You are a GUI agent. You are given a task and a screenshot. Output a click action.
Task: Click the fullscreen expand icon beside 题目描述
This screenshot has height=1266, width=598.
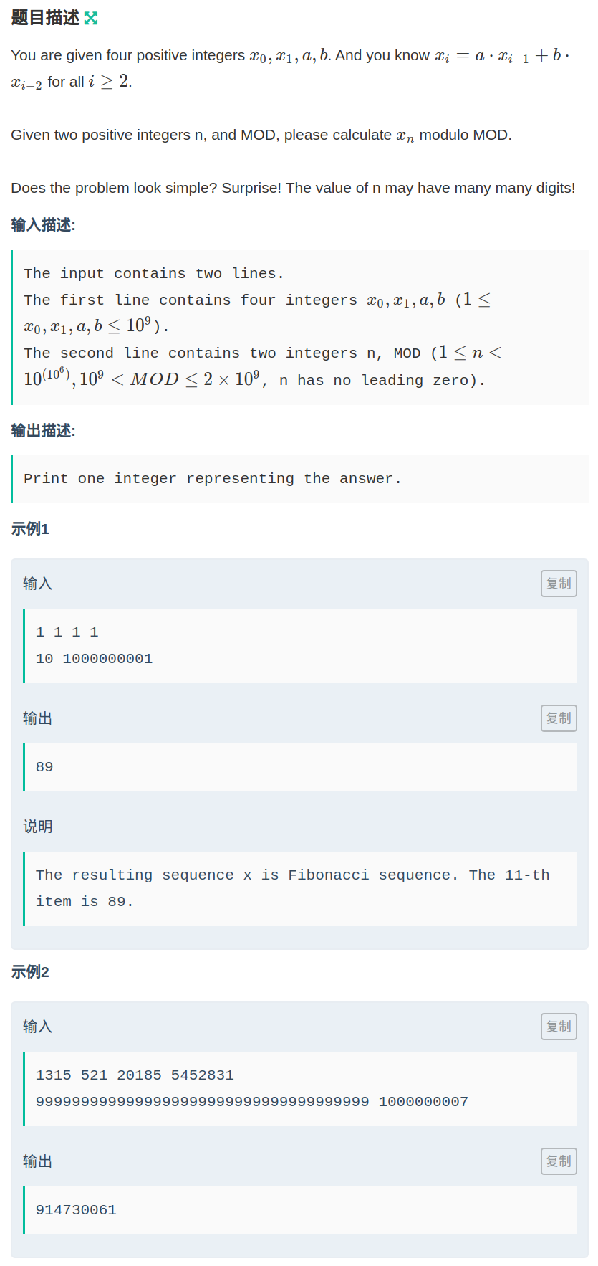point(91,19)
